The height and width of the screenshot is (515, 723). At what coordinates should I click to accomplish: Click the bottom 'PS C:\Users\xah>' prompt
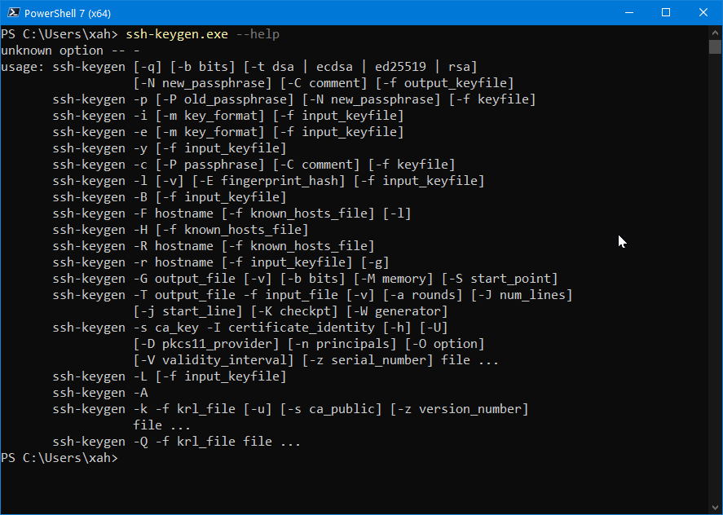tap(60, 458)
